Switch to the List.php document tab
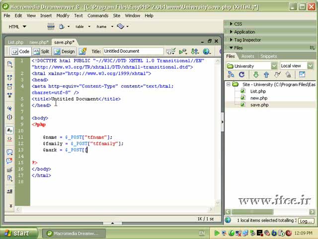Screen dimensions: 318x239 (15, 42)
